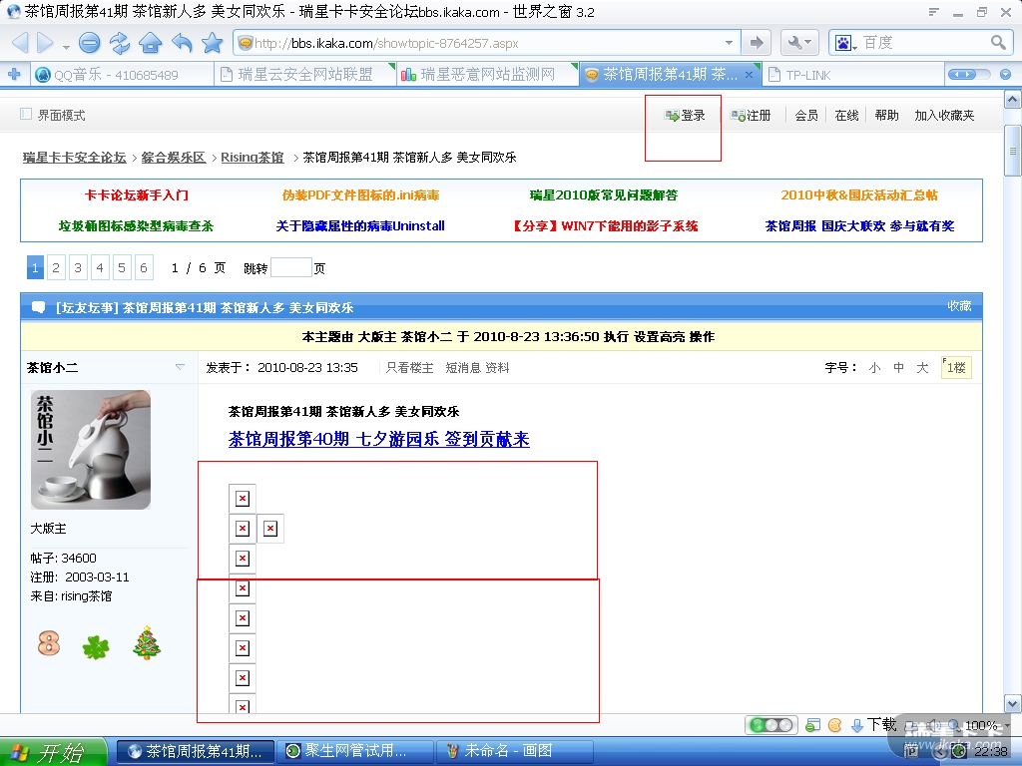
Task: Go to page 6 of the thread
Action: point(144,267)
